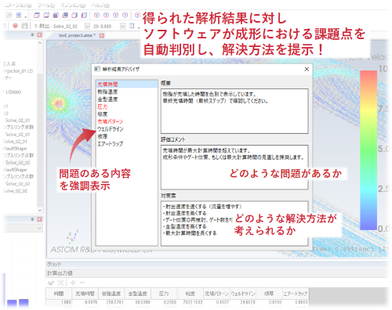The width and height of the screenshot is (392, 310).
Task: Select エアートラップ in the advisor list
Action: [110, 144]
